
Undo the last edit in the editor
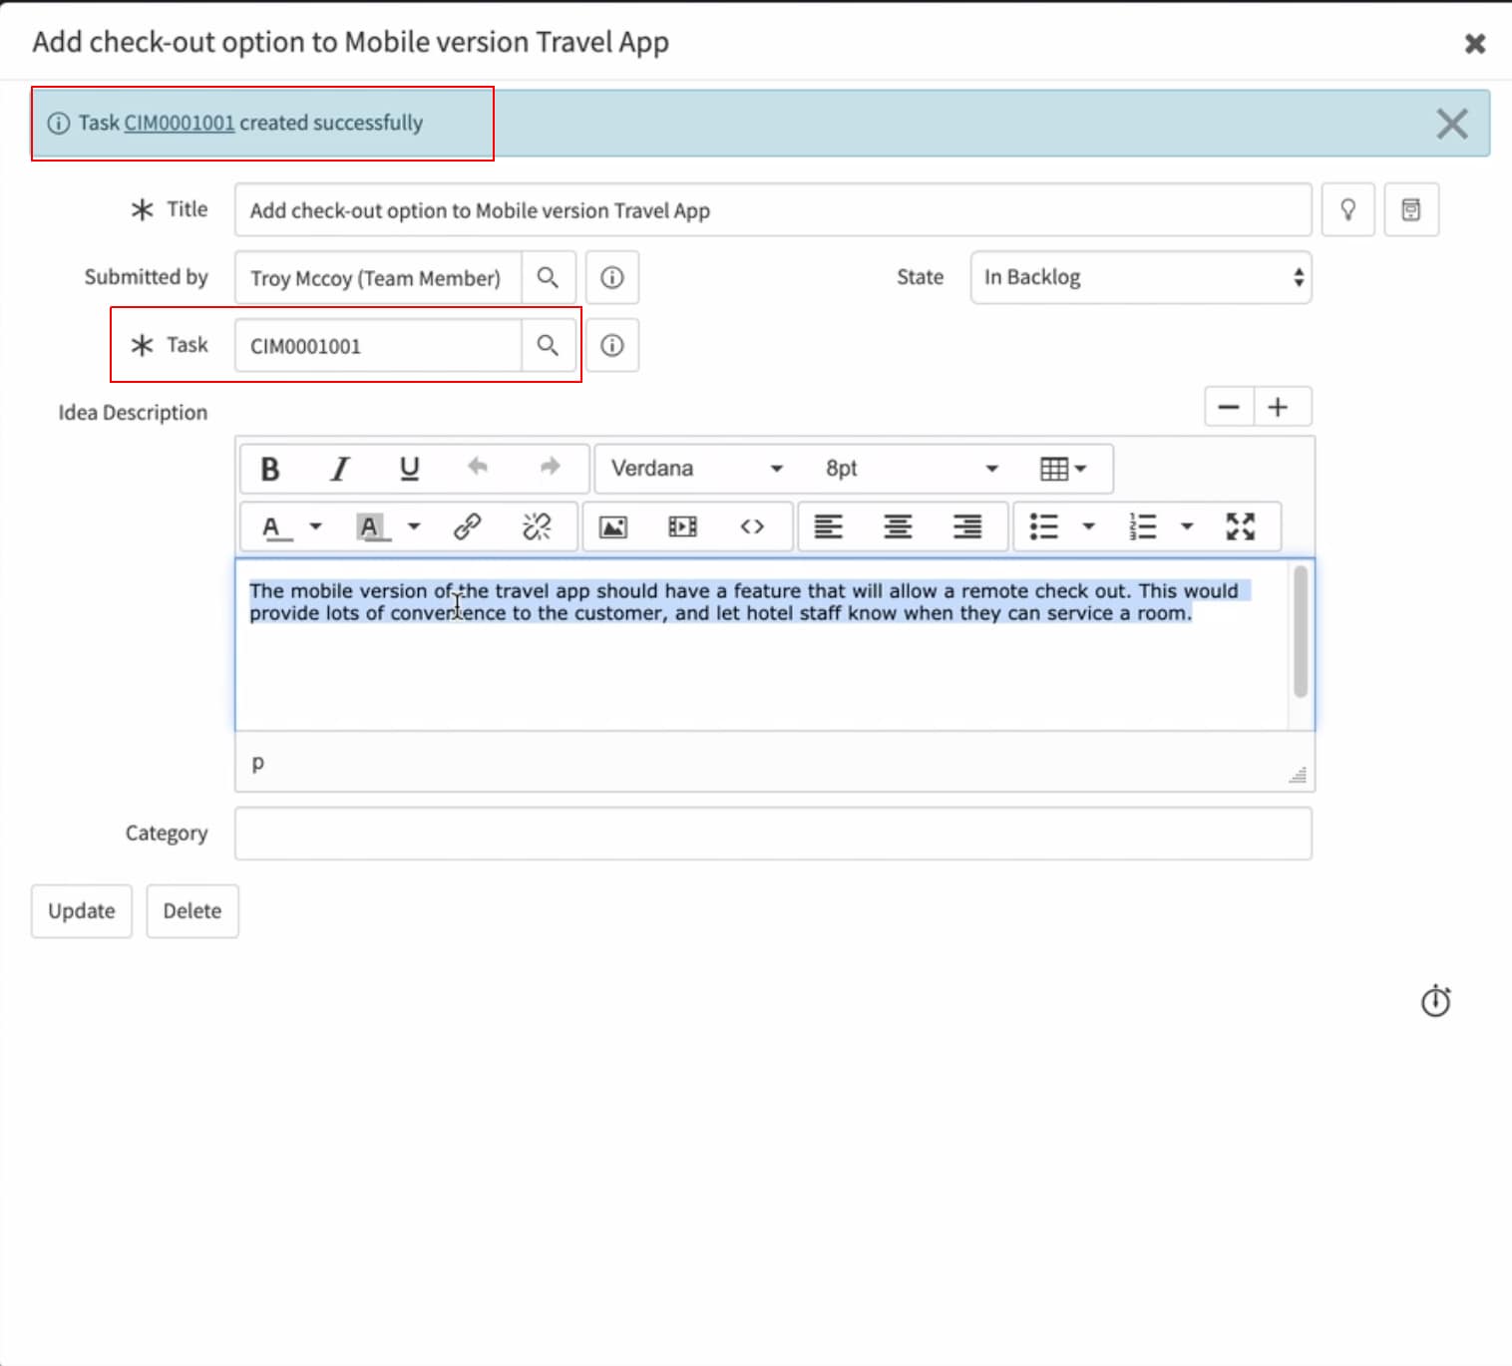point(478,468)
